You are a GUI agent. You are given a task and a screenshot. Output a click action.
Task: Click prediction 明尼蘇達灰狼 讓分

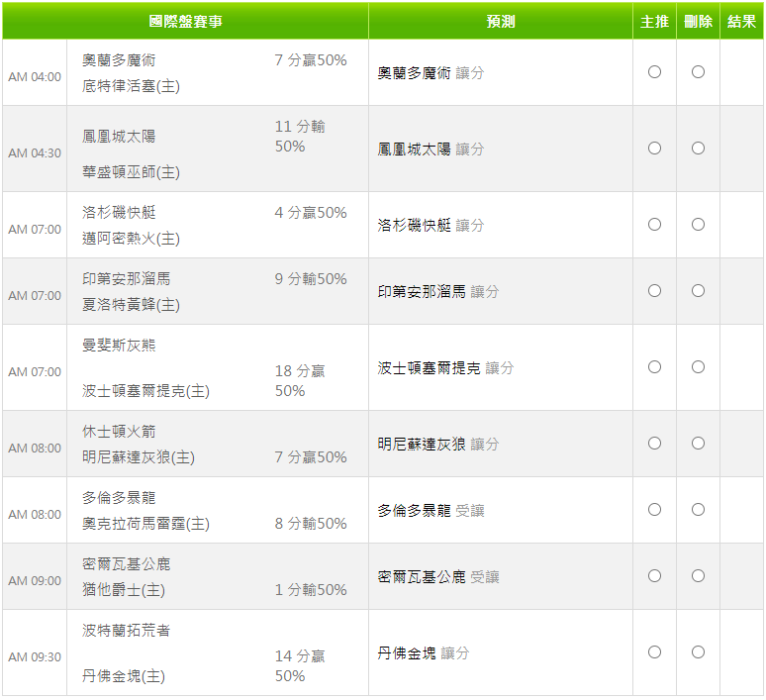(x=438, y=445)
